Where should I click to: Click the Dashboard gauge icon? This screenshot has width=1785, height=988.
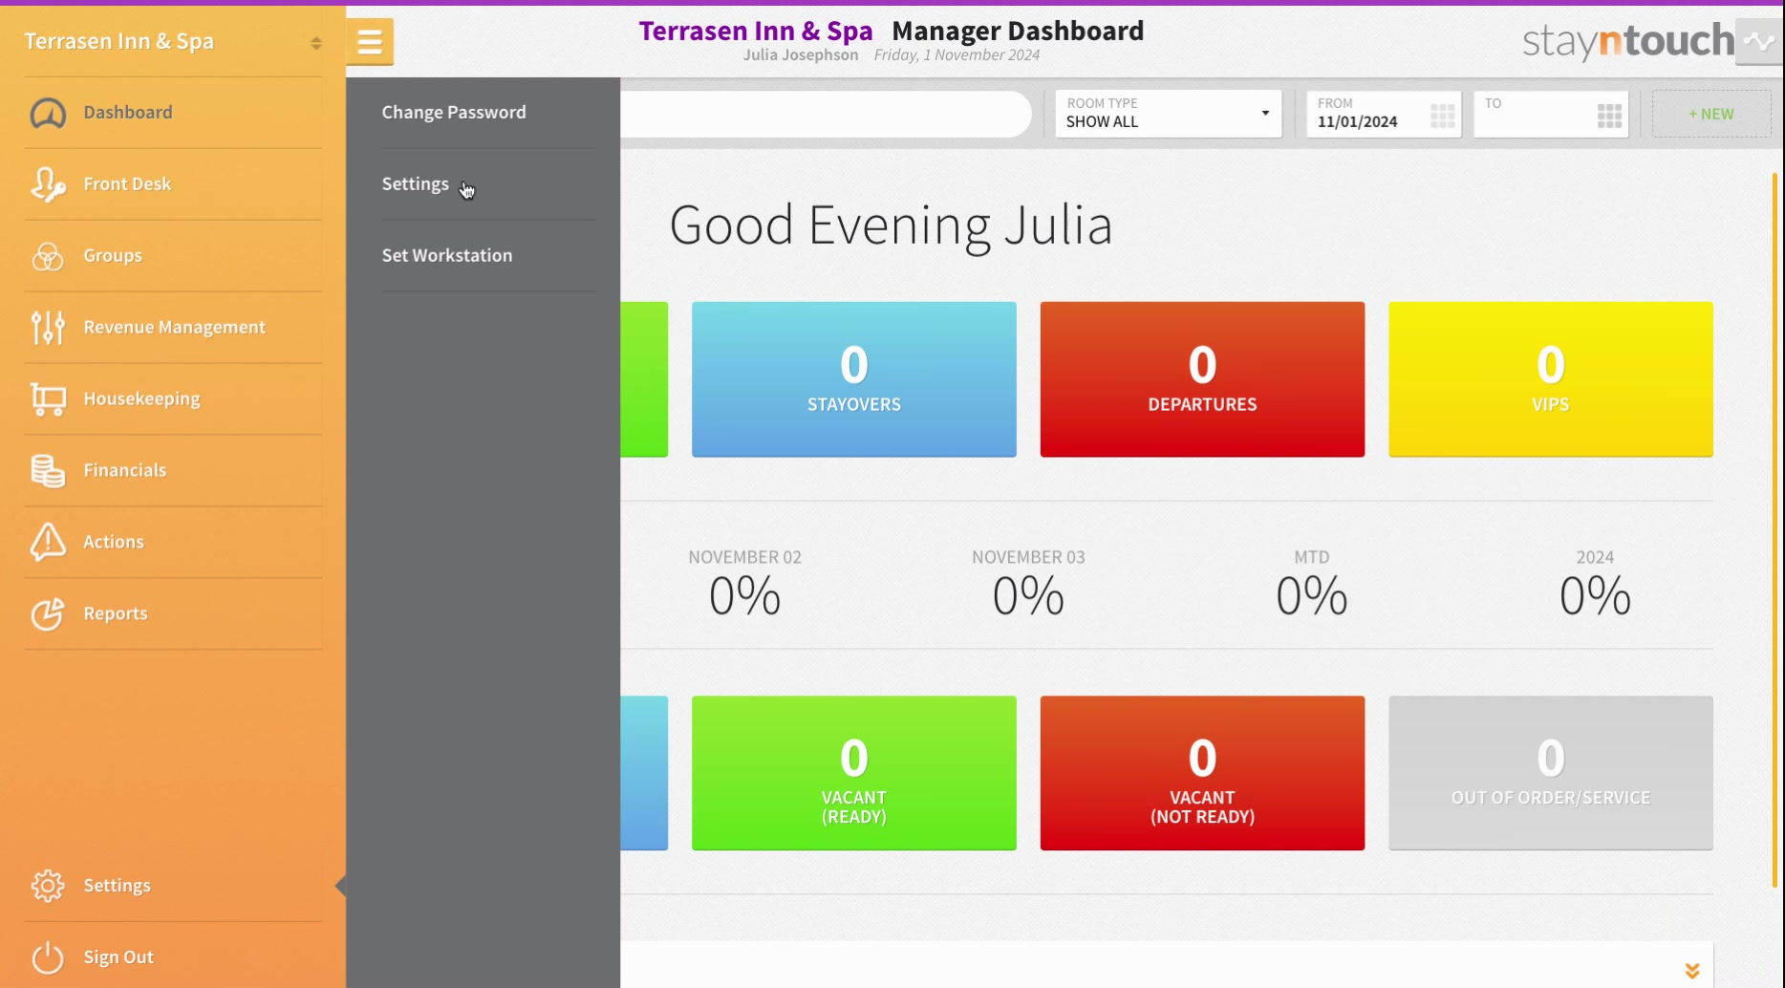(48, 113)
